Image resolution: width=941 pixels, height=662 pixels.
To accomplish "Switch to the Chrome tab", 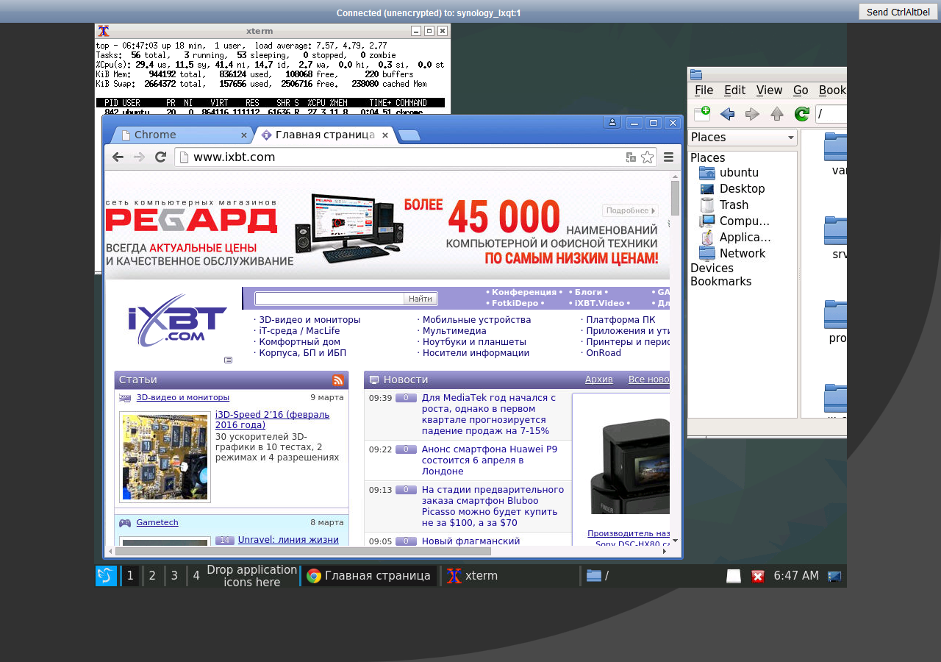I will point(179,135).
